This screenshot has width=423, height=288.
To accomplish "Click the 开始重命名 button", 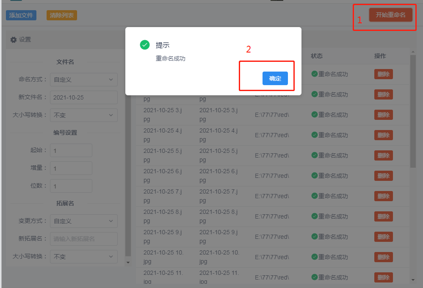I will [x=391, y=15].
